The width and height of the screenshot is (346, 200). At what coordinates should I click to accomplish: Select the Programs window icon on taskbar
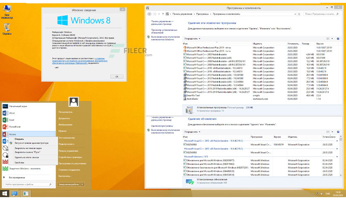point(26,193)
